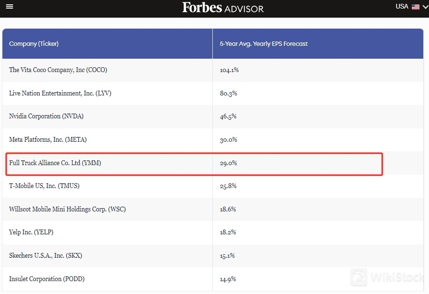
Task: Click Insulet Corporation (PODD) entry
Action: point(47,279)
